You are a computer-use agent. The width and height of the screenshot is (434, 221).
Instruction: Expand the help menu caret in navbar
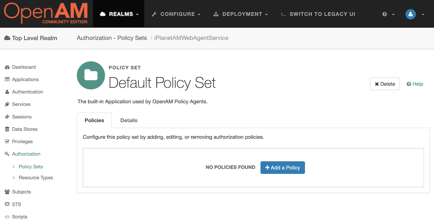393,14
